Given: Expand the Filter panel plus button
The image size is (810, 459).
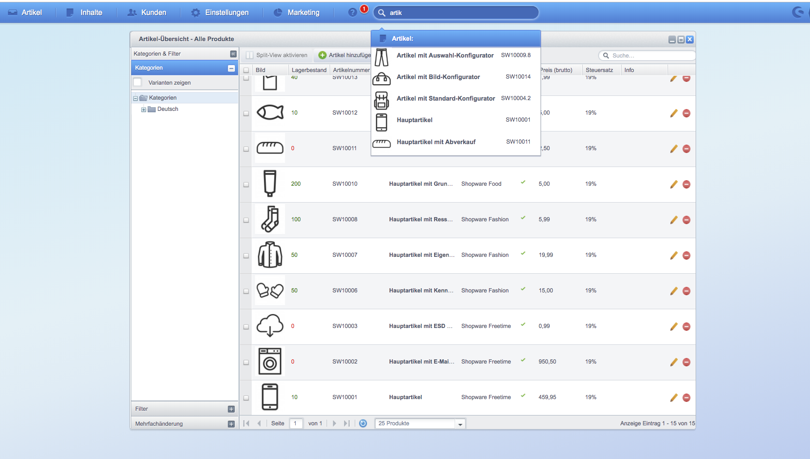Looking at the screenshot, I should (231, 409).
